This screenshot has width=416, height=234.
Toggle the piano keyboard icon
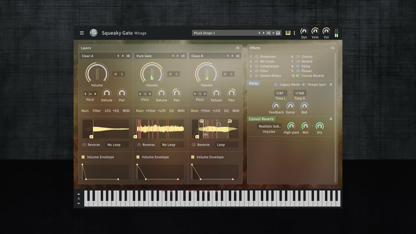288,33
